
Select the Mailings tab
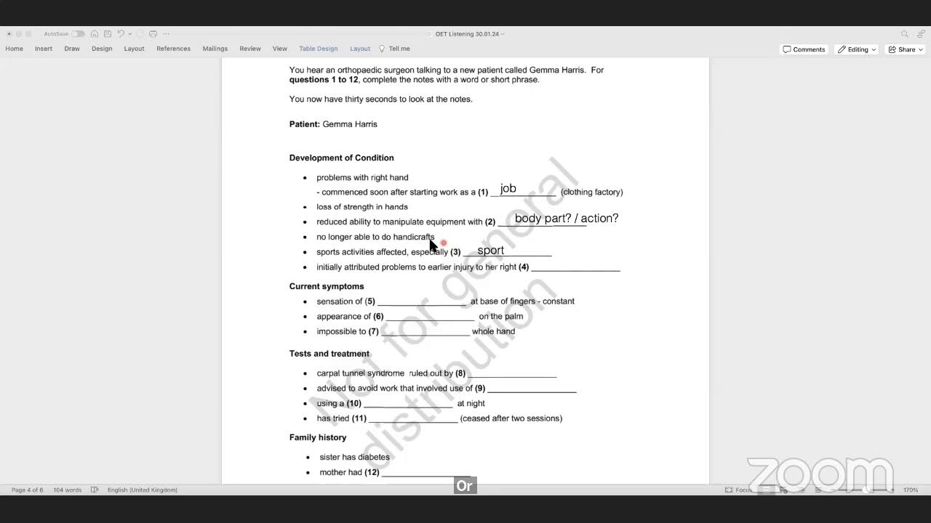pos(215,49)
